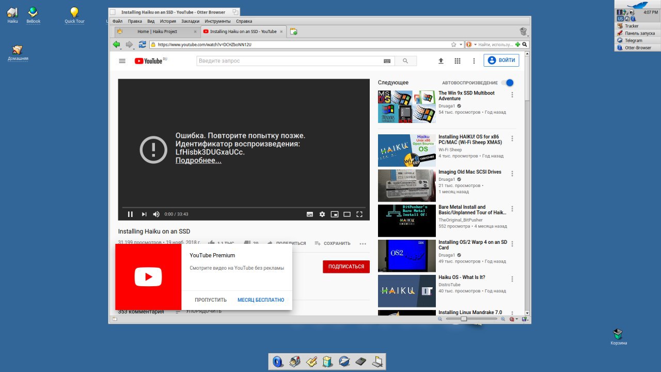661x372 pixels.
Task: Click the upload video icon
Action: (441, 61)
